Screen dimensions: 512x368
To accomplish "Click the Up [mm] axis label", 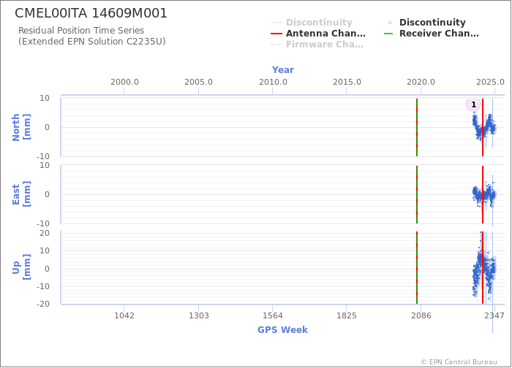I will 21,267.
